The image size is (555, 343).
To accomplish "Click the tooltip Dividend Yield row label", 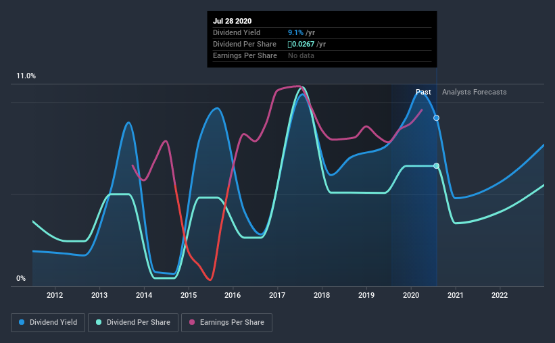I will 237,32.
